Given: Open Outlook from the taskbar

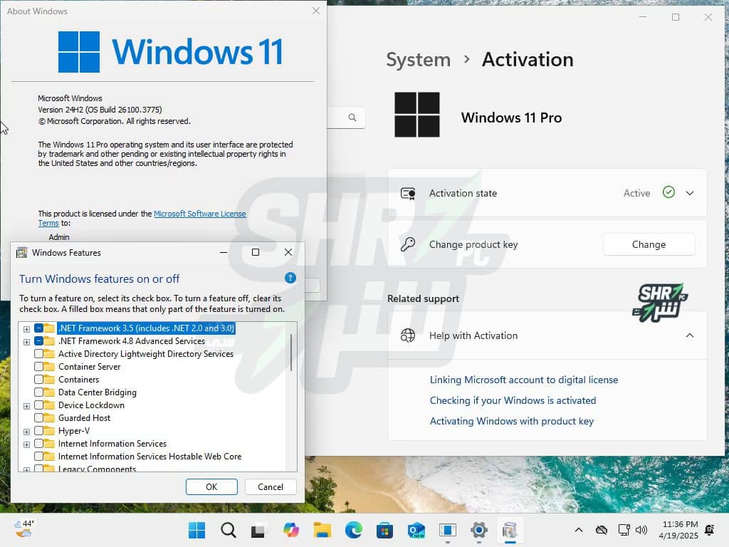Looking at the screenshot, I should click(x=416, y=530).
